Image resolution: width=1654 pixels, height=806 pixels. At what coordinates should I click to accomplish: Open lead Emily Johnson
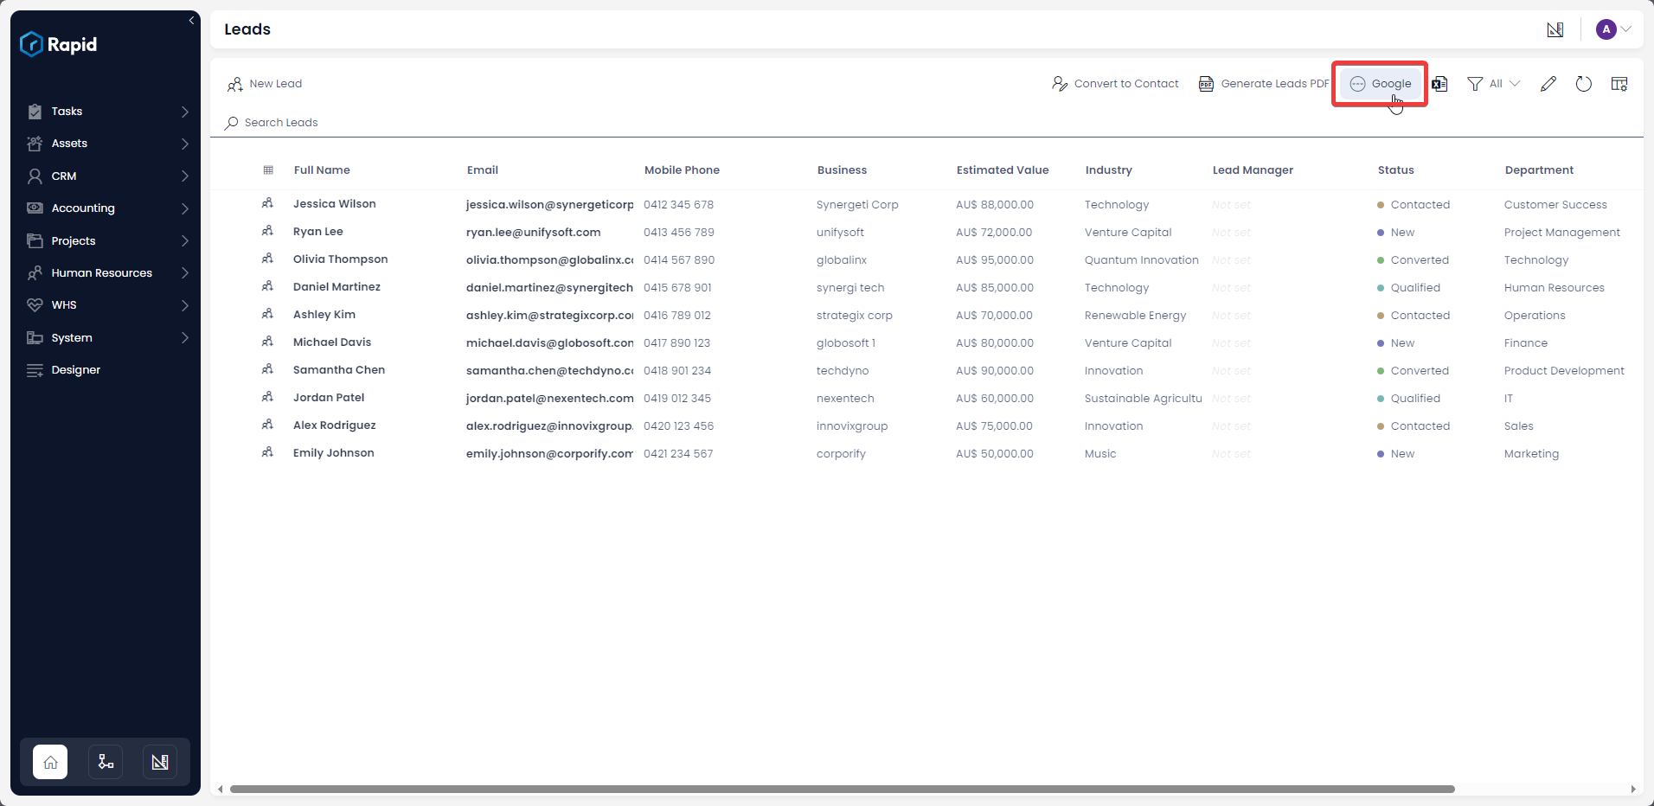coord(334,453)
